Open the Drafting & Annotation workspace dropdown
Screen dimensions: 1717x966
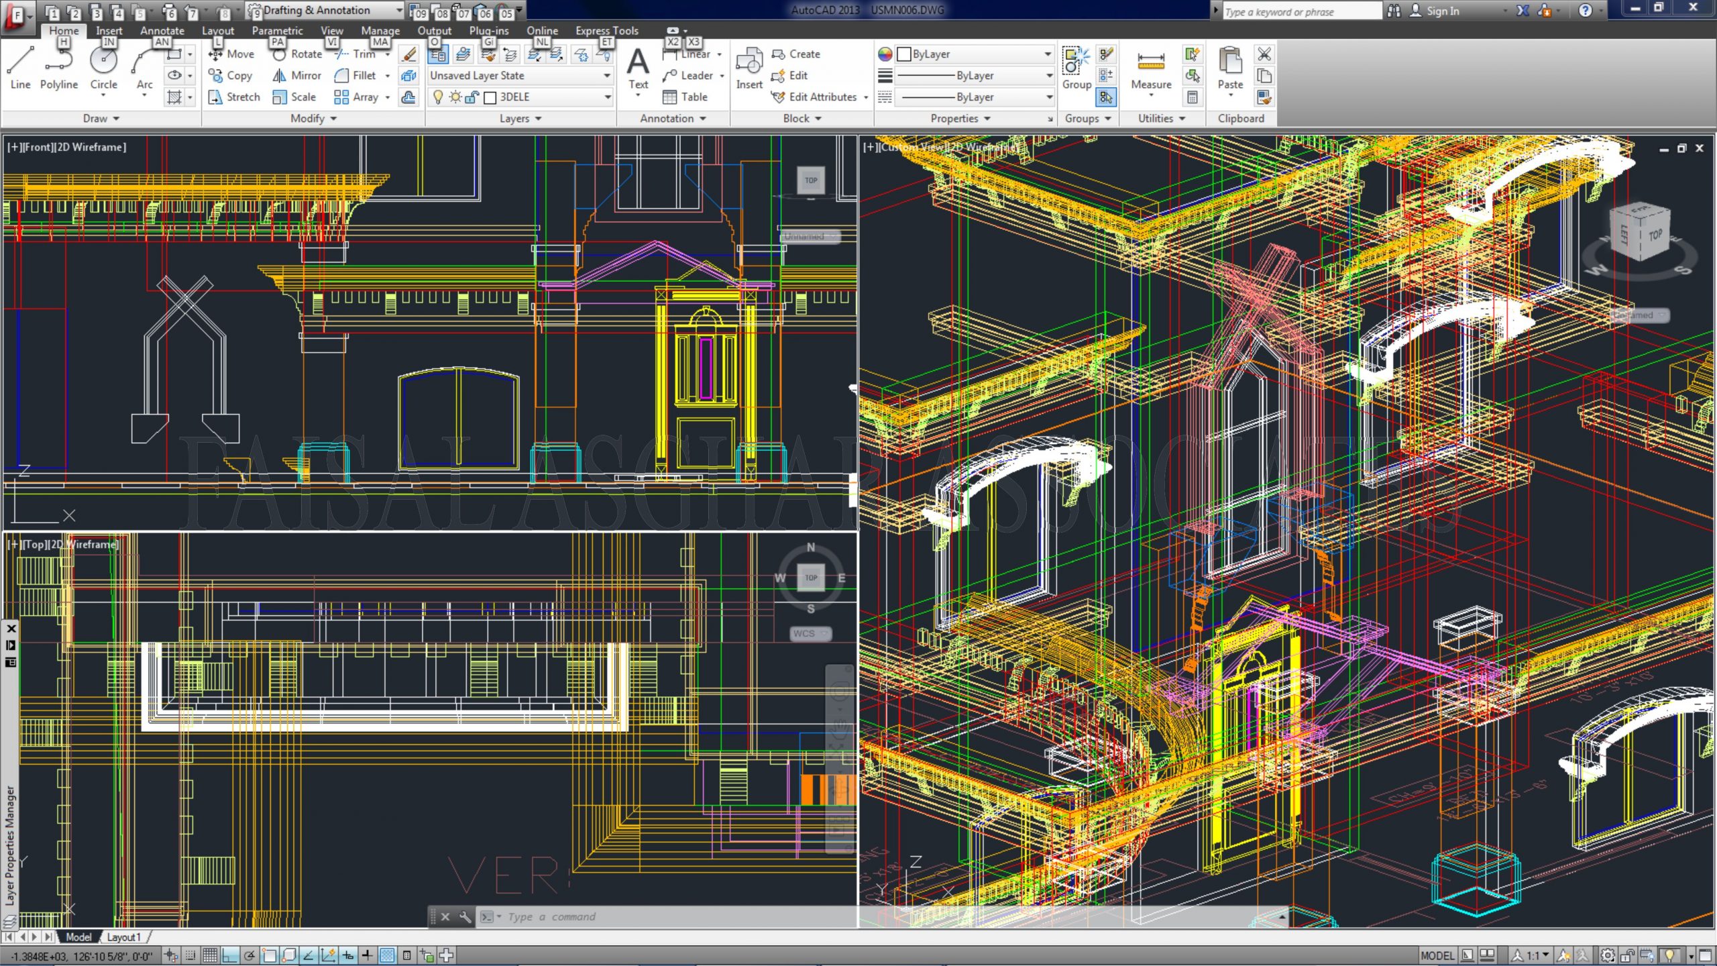coord(398,10)
